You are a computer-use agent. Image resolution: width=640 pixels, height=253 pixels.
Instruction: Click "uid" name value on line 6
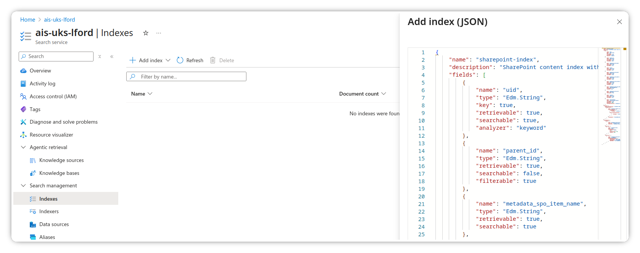511,90
